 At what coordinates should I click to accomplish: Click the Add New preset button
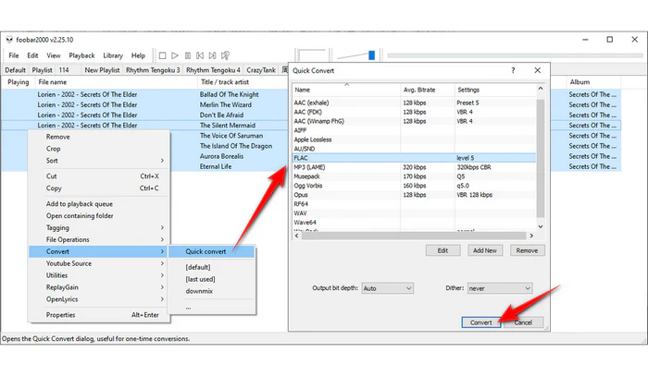(485, 250)
